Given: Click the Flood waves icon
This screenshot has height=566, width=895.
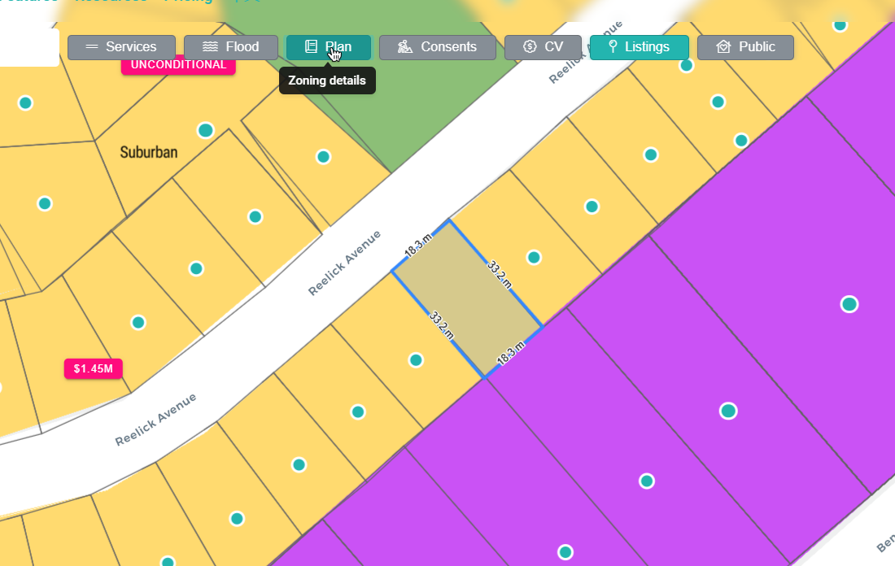Looking at the screenshot, I should (x=210, y=46).
